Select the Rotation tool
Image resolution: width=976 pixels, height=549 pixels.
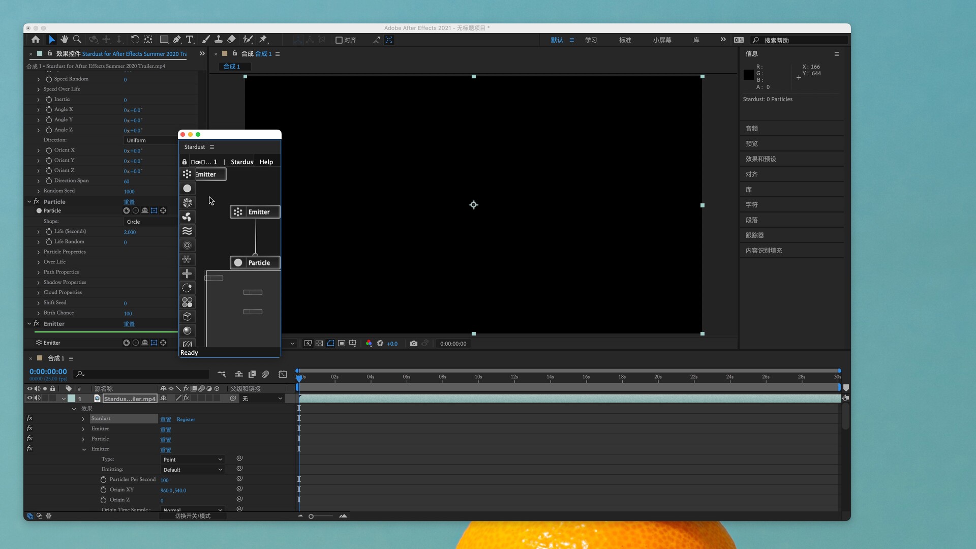point(135,40)
